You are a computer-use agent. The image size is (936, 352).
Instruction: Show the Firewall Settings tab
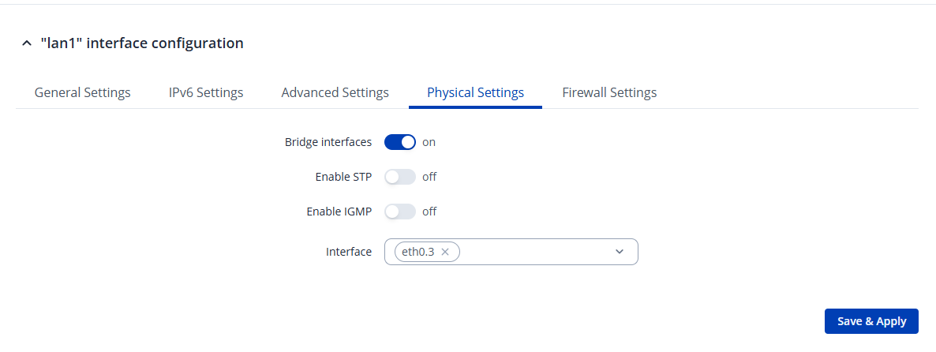609,92
